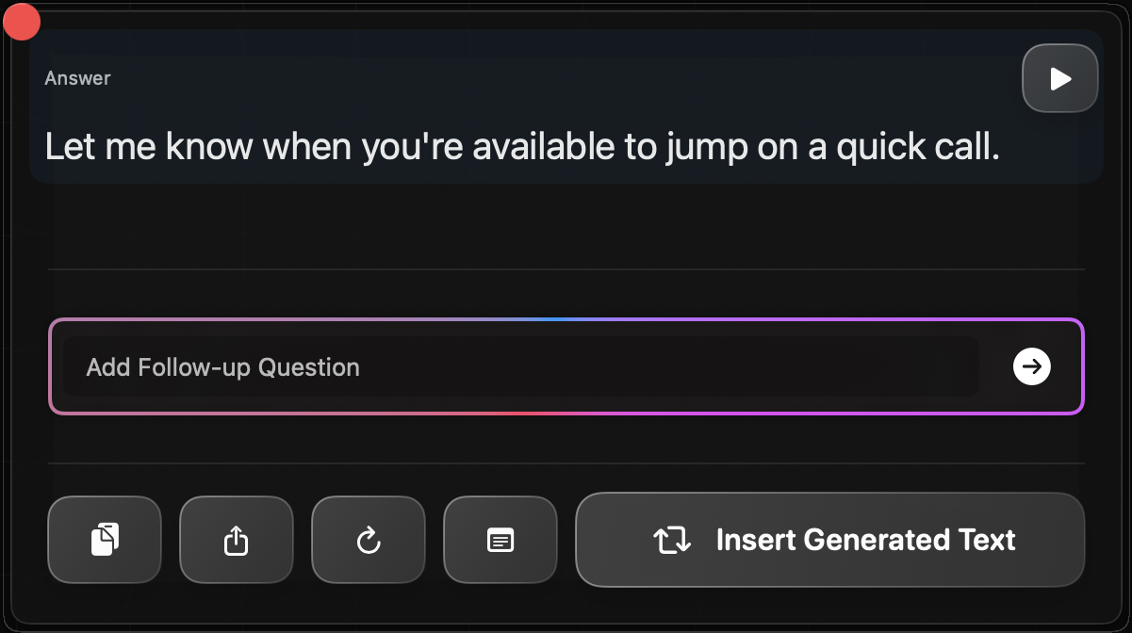Click the generated answer sentence text
This screenshot has width=1132, height=633.
tap(521, 146)
